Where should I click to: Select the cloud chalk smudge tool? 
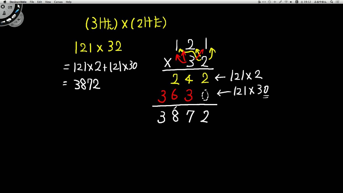[x=9, y=20]
